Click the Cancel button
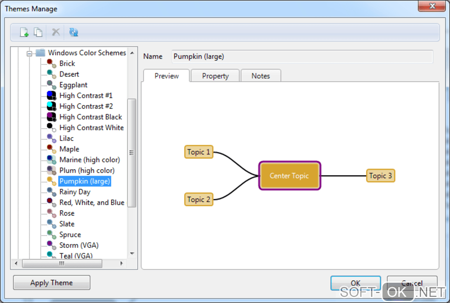 coord(412,283)
